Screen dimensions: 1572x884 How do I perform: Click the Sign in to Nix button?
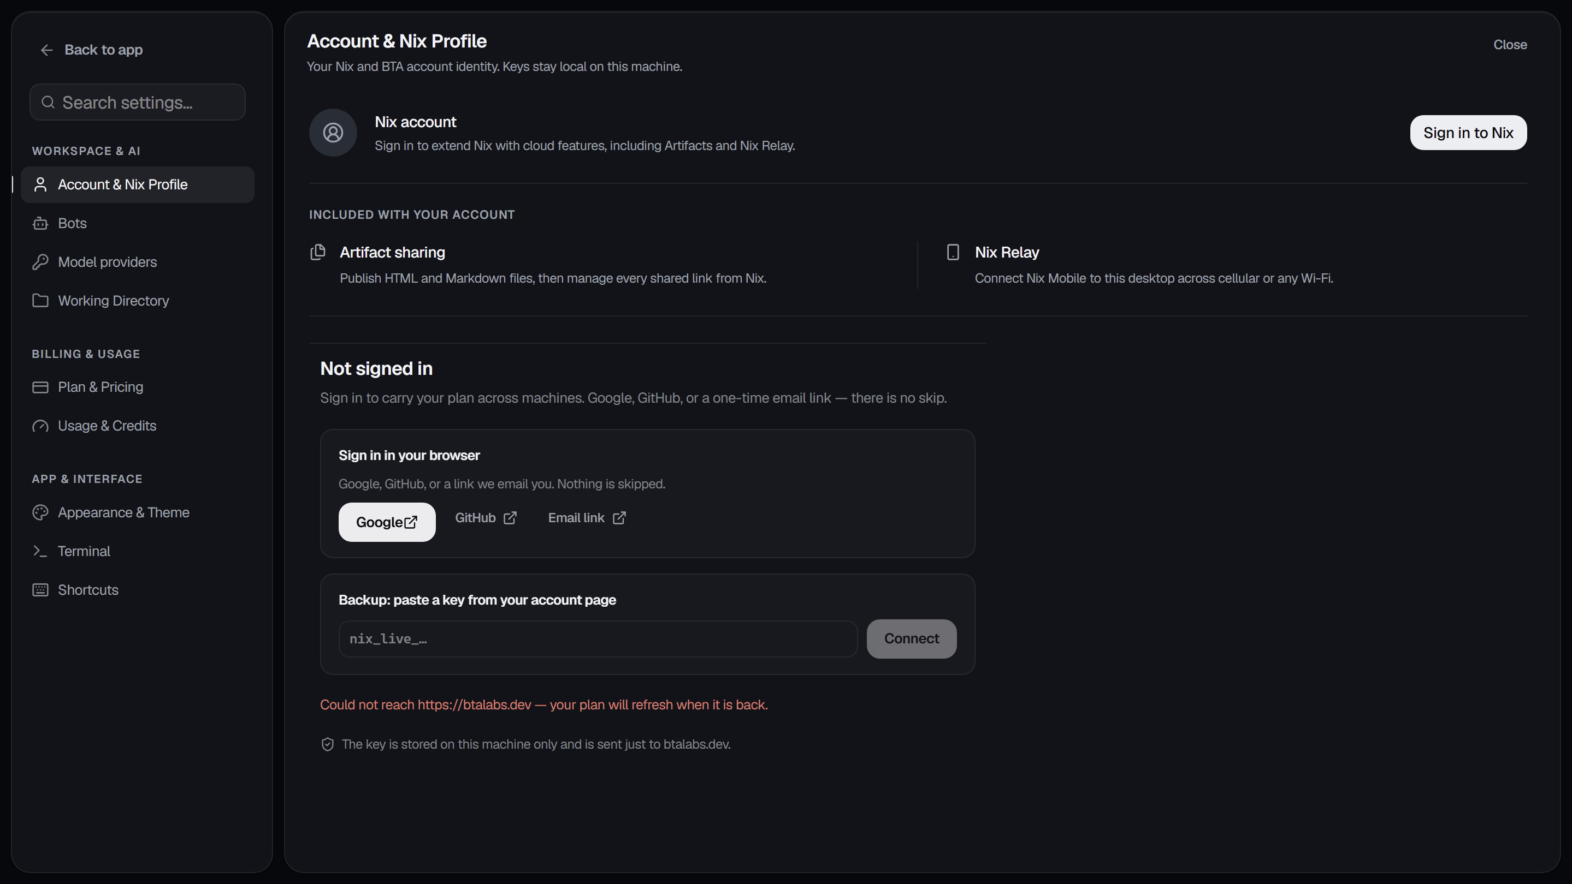point(1468,133)
